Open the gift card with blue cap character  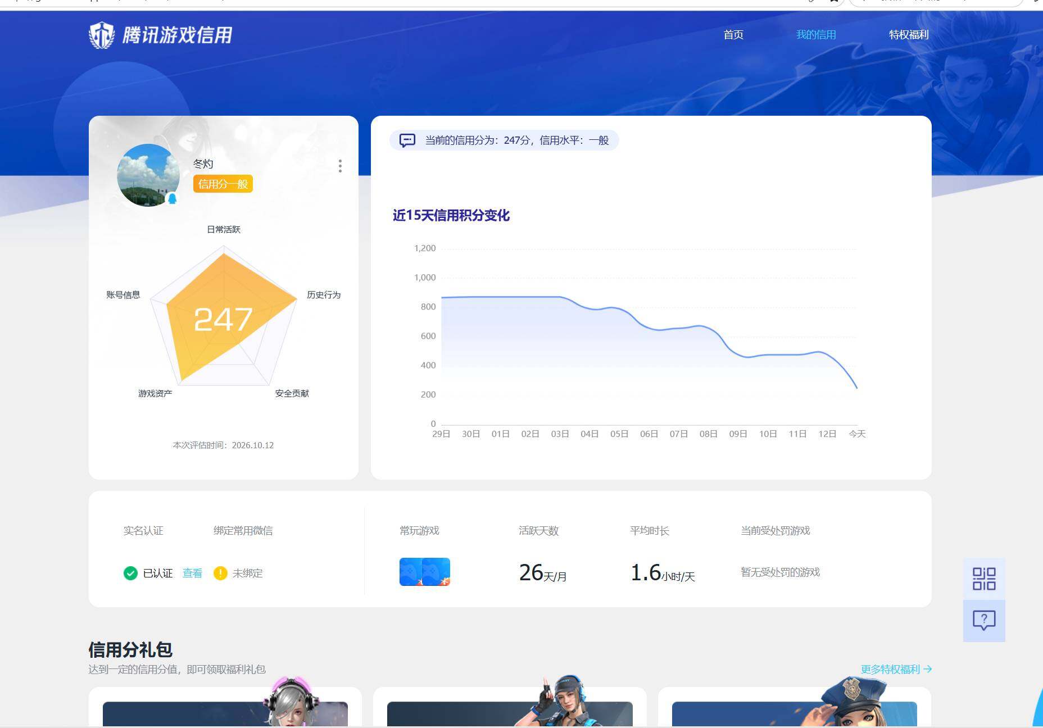pyautogui.click(x=510, y=707)
